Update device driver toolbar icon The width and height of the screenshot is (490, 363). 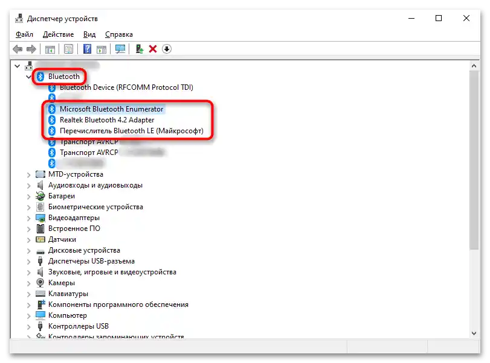[140, 49]
